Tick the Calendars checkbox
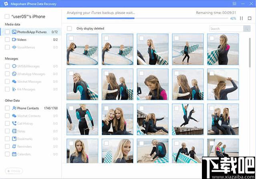The height and width of the screenshot is (179, 256). click(x=7, y=154)
